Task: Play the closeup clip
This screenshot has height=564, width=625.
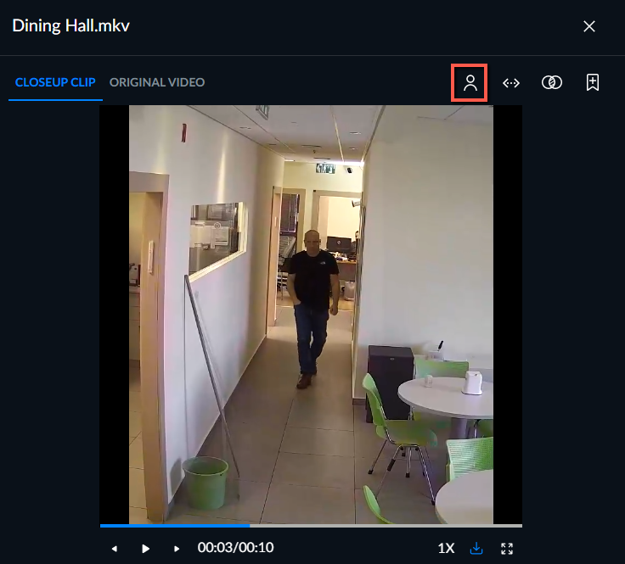Action: (145, 549)
